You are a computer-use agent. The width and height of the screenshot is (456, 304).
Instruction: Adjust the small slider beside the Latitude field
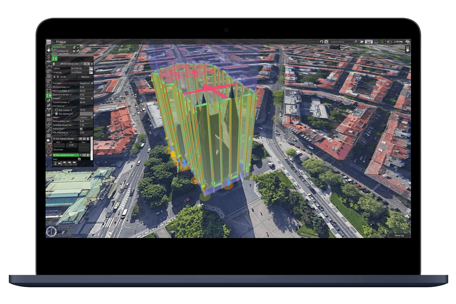click(91, 69)
